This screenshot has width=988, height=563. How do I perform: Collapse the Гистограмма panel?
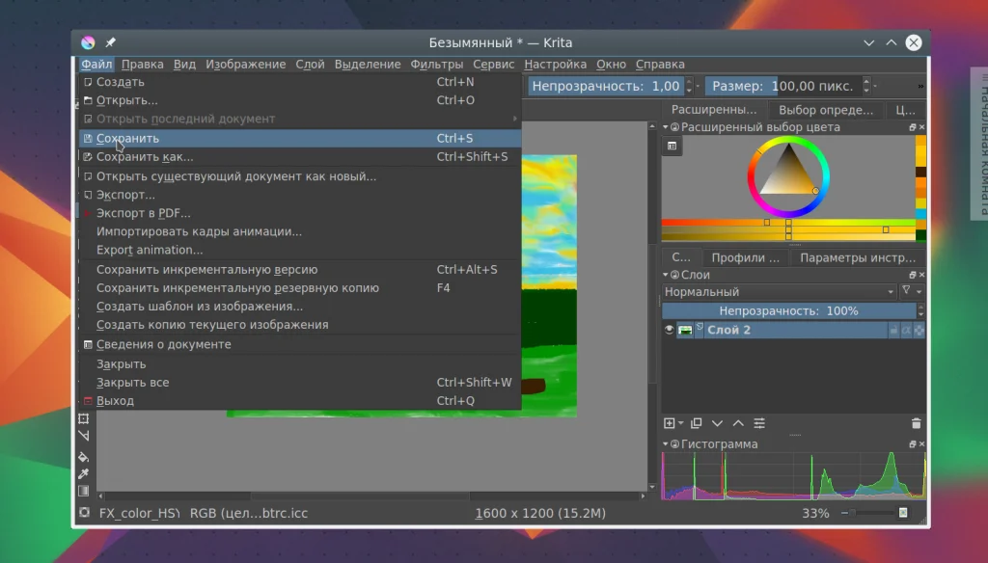pos(667,444)
